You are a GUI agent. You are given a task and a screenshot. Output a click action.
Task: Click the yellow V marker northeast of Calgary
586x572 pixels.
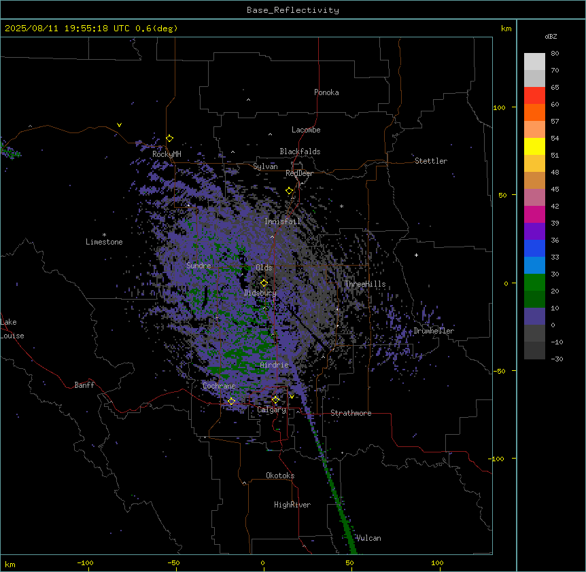pos(292,397)
